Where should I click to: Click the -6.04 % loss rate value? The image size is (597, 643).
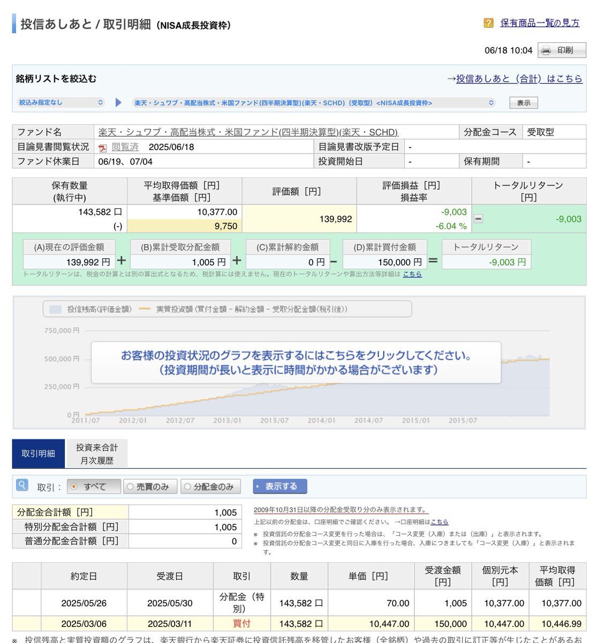tap(451, 226)
